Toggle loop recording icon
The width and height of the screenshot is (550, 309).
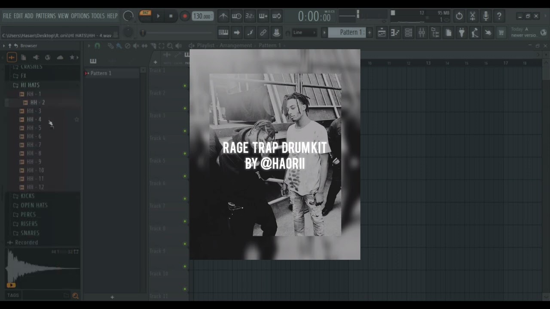coord(276,16)
